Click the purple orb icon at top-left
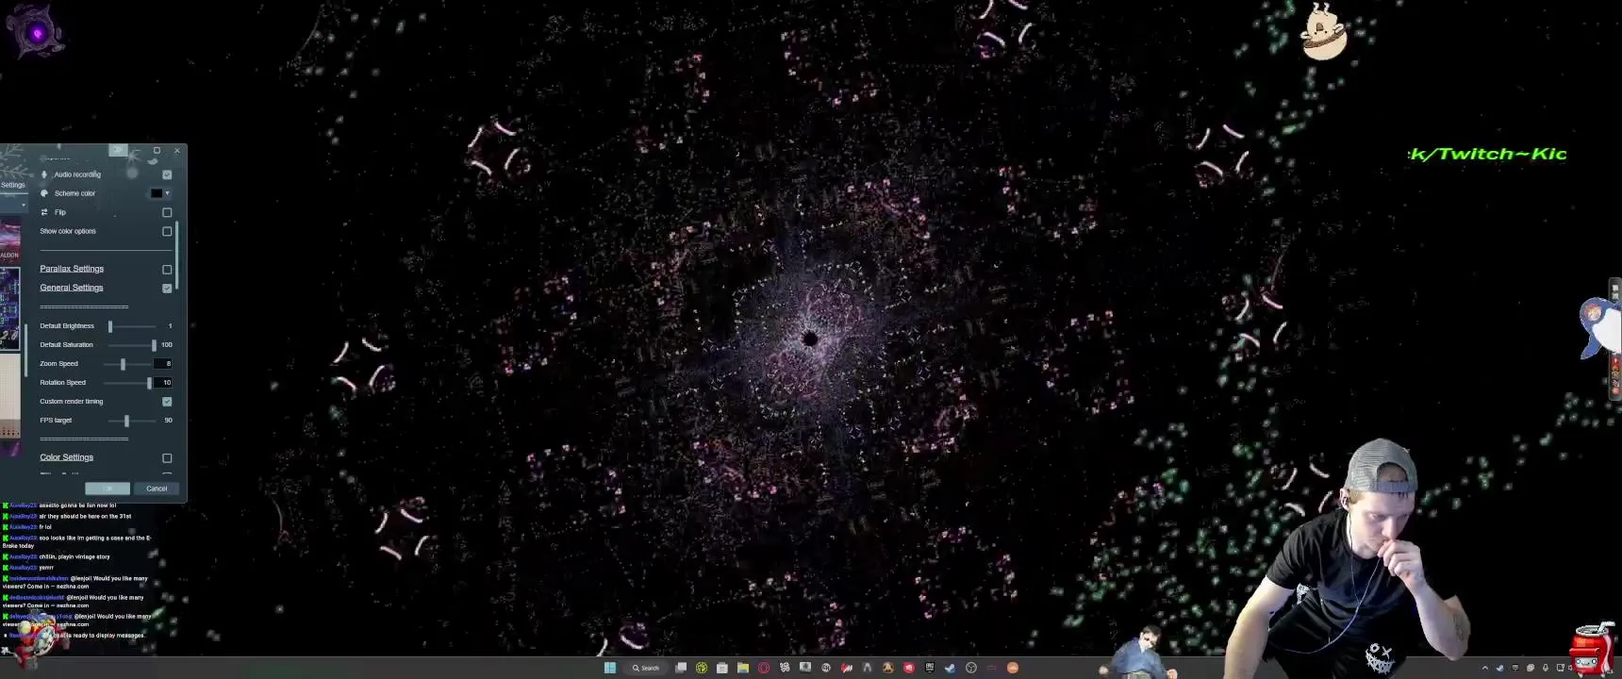1622x679 pixels. pos(36,33)
